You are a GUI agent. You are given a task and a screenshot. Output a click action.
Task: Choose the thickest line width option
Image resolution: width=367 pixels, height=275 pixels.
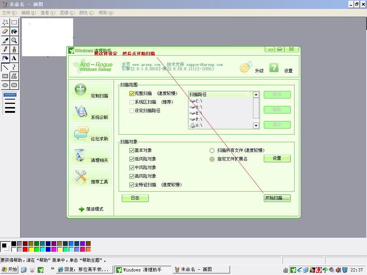tap(10, 112)
